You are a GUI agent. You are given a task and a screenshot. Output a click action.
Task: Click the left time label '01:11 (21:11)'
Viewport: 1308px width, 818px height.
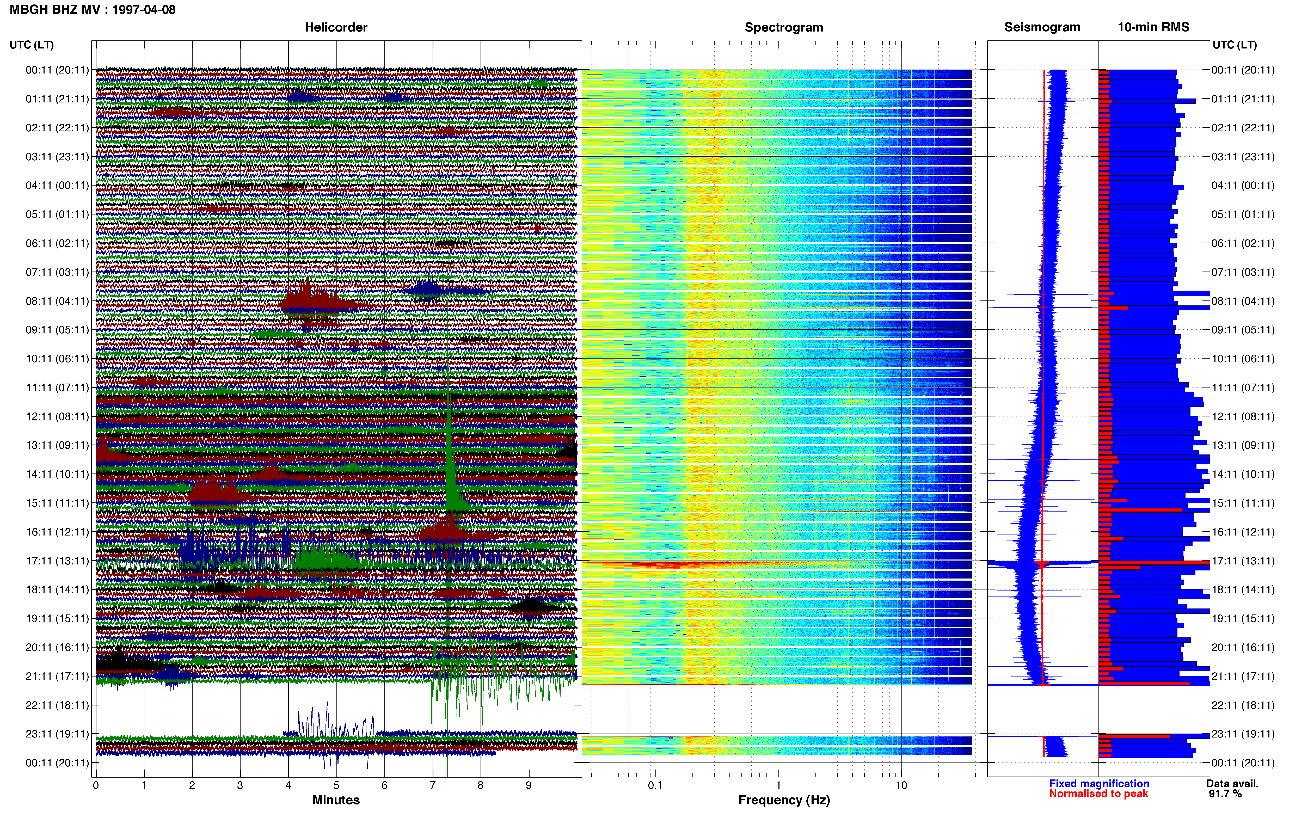click(x=57, y=99)
